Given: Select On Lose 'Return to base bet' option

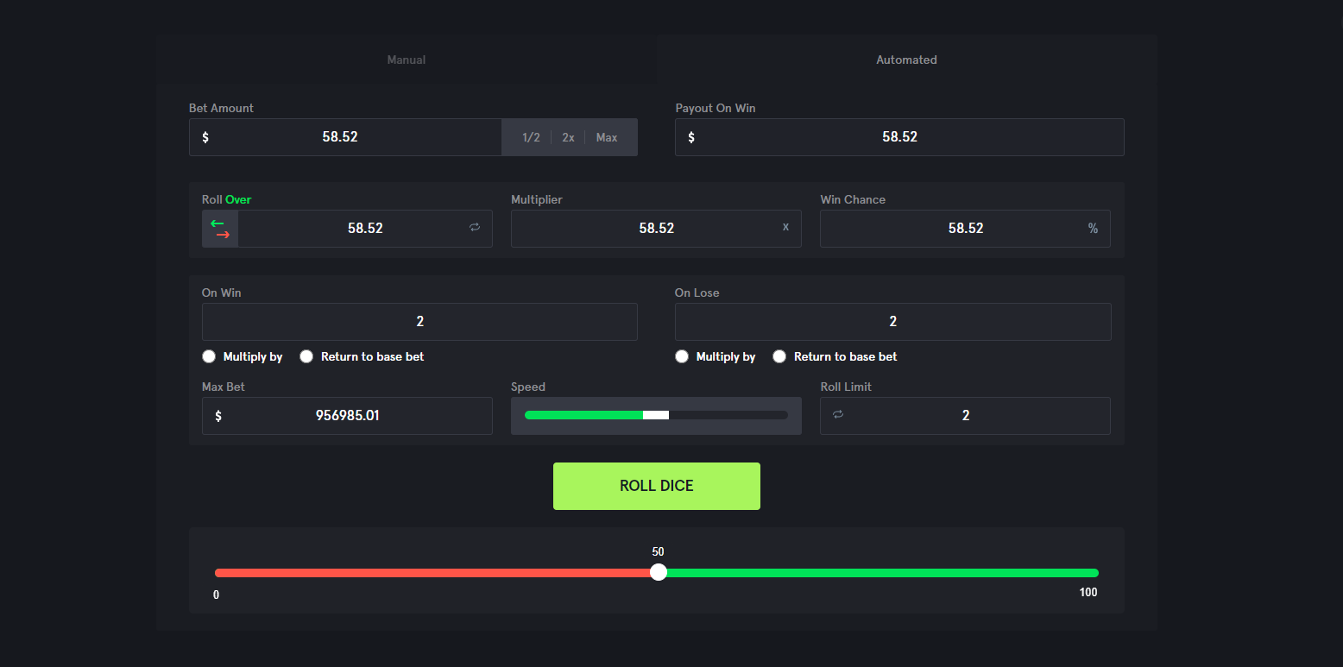Looking at the screenshot, I should (779, 356).
